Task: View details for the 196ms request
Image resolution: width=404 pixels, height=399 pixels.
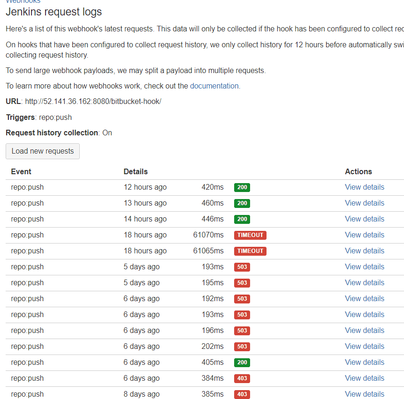Action: click(x=364, y=331)
